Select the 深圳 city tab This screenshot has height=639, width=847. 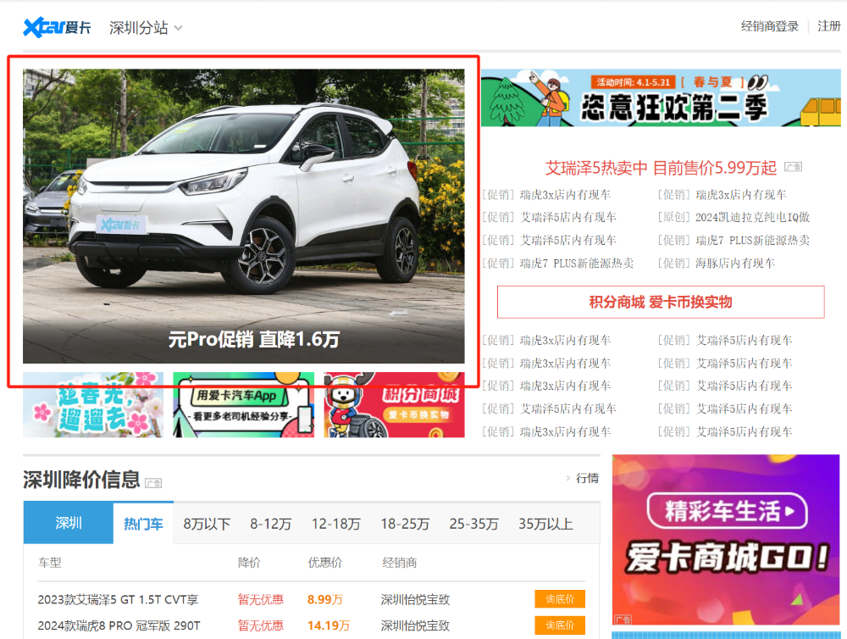[69, 523]
